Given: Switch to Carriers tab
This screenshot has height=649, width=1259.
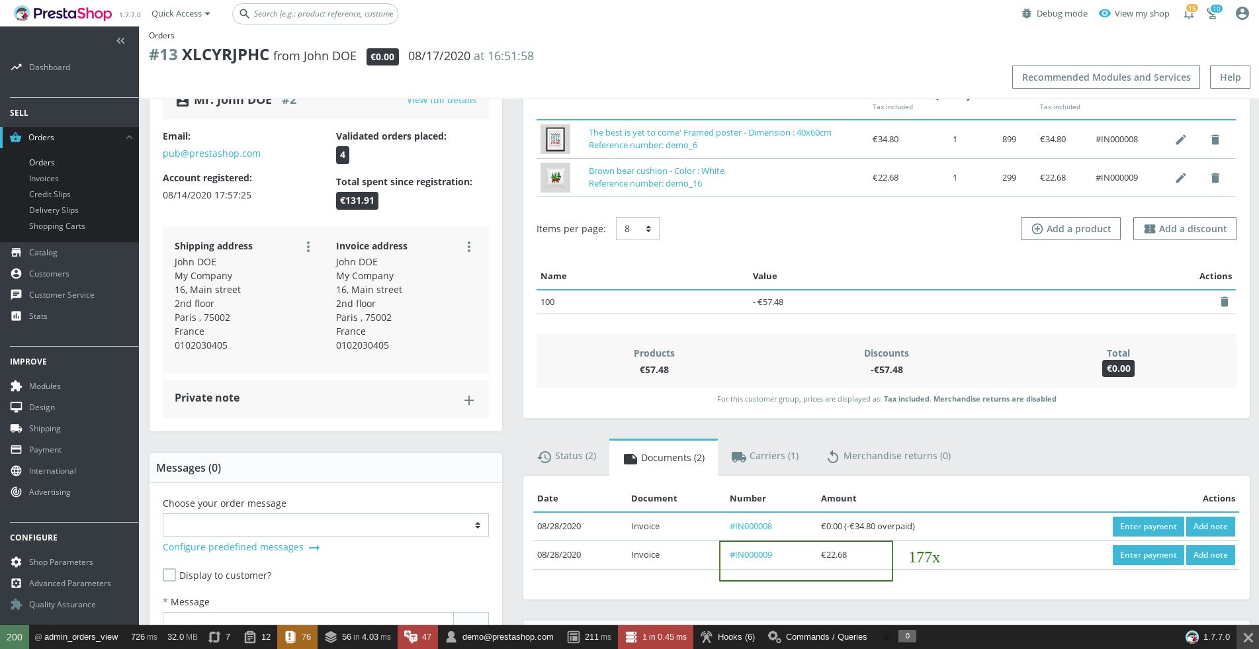Looking at the screenshot, I should [765, 456].
